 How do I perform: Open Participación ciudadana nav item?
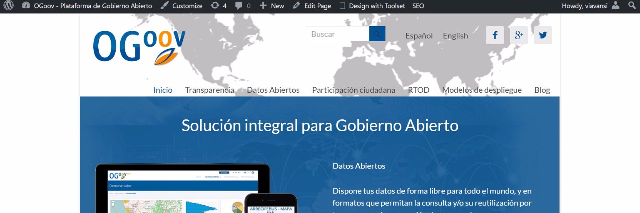pos(354,90)
